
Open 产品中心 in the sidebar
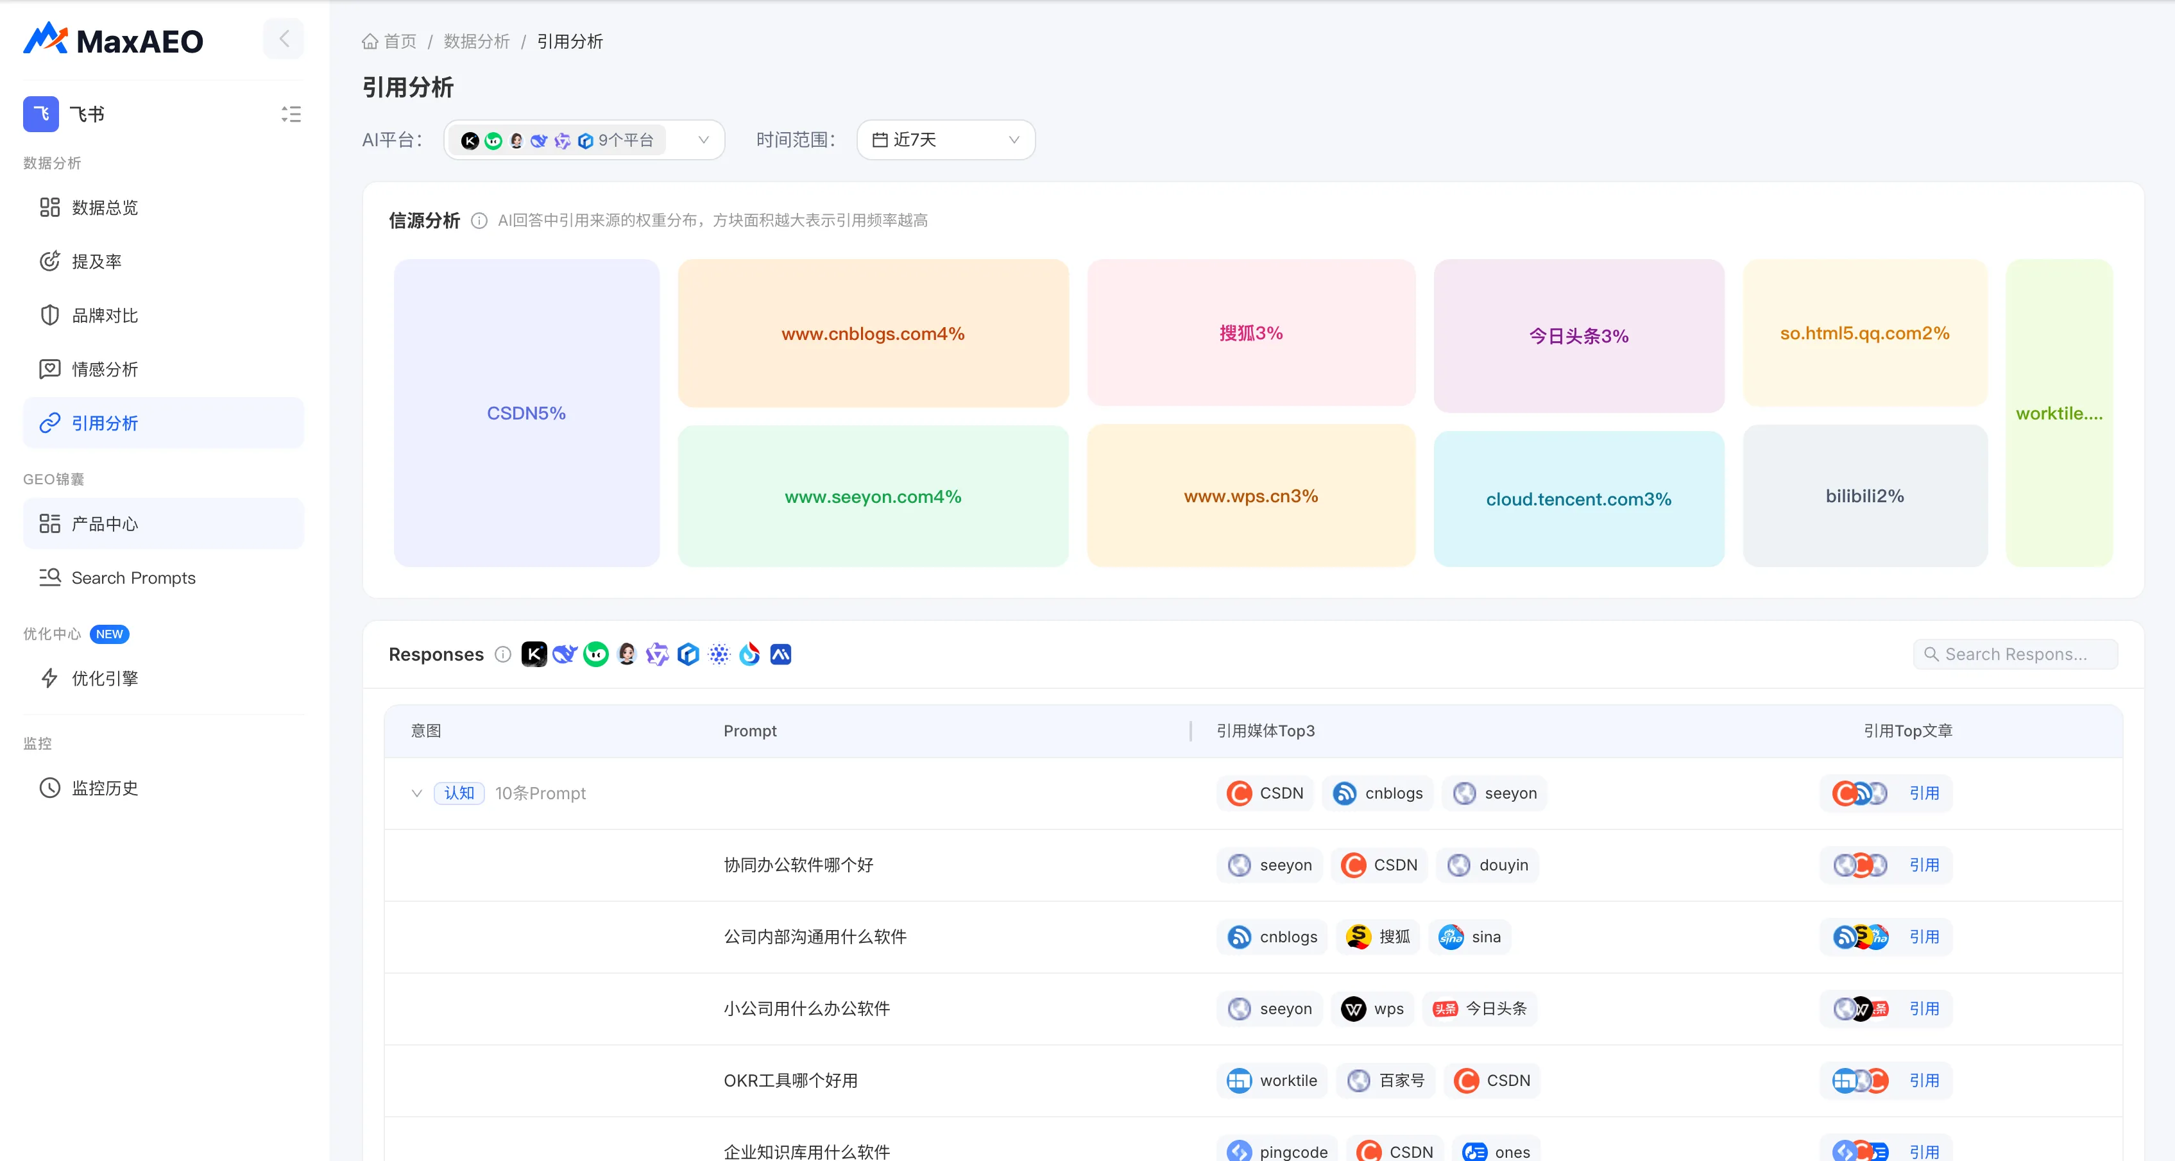[x=163, y=523]
